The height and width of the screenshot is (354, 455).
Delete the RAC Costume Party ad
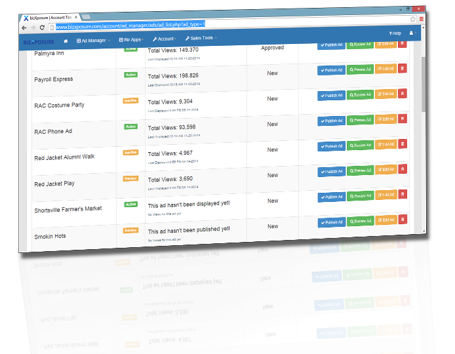(x=403, y=94)
